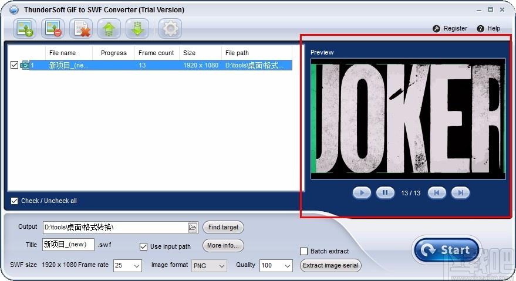Go to the next preview frame
Image resolution: width=516 pixels, height=281 pixels.
coord(460,193)
